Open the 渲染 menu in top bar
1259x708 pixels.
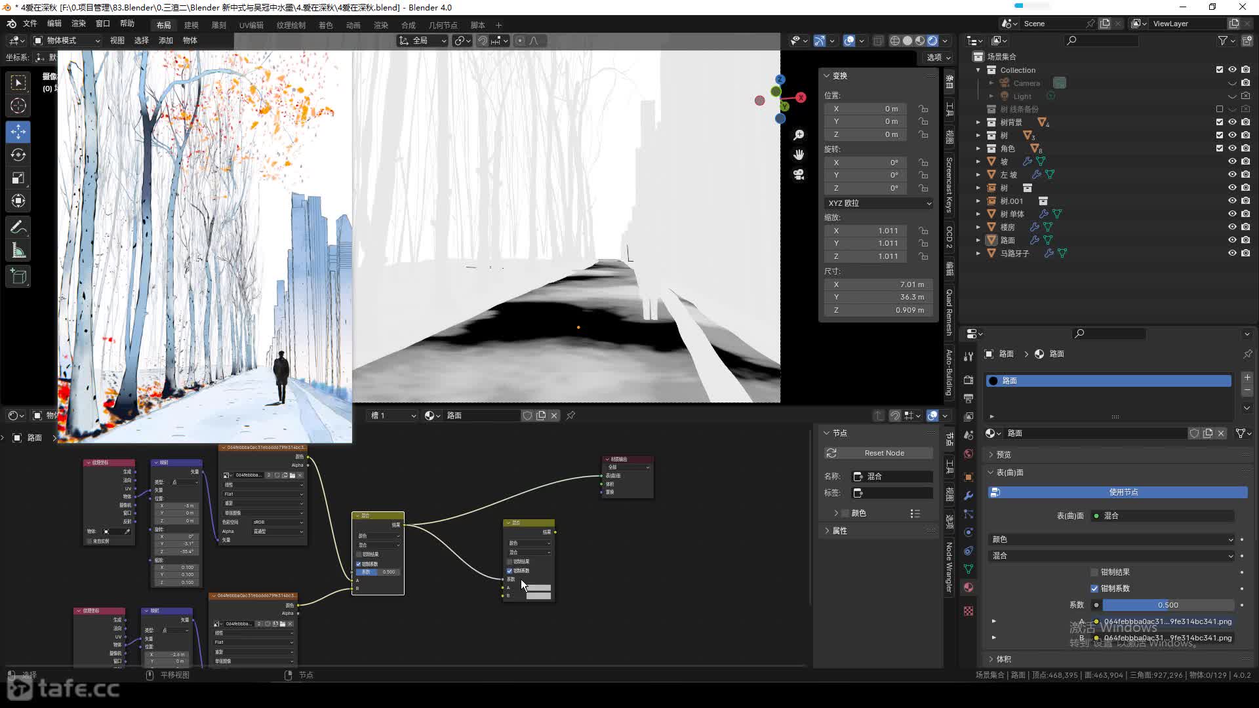(x=79, y=24)
